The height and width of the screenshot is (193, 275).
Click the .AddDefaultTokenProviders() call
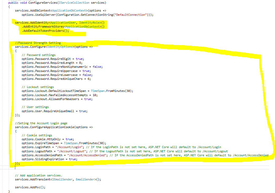[x=45, y=31]
